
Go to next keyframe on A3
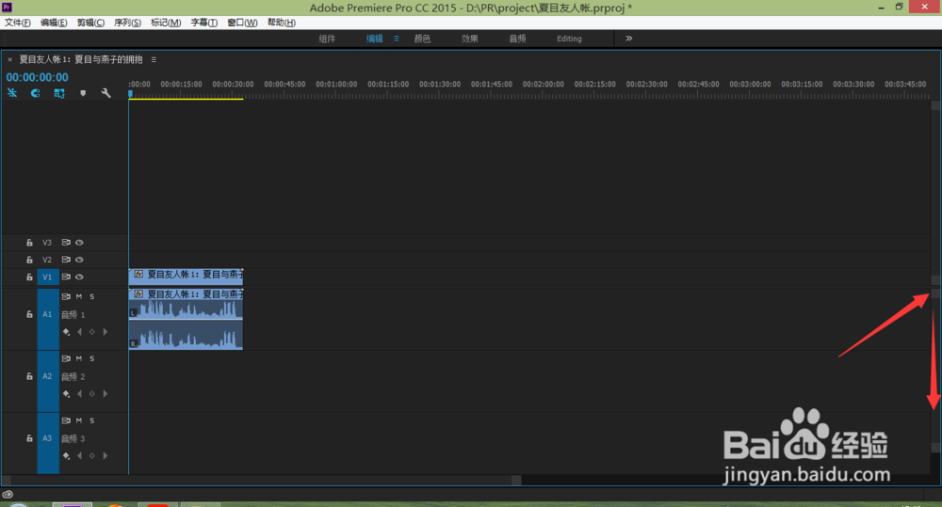pos(106,456)
